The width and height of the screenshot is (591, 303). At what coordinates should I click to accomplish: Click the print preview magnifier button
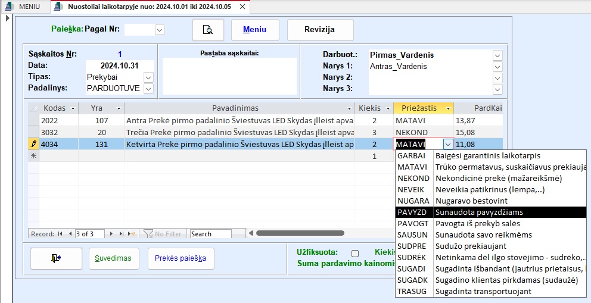click(x=208, y=30)
